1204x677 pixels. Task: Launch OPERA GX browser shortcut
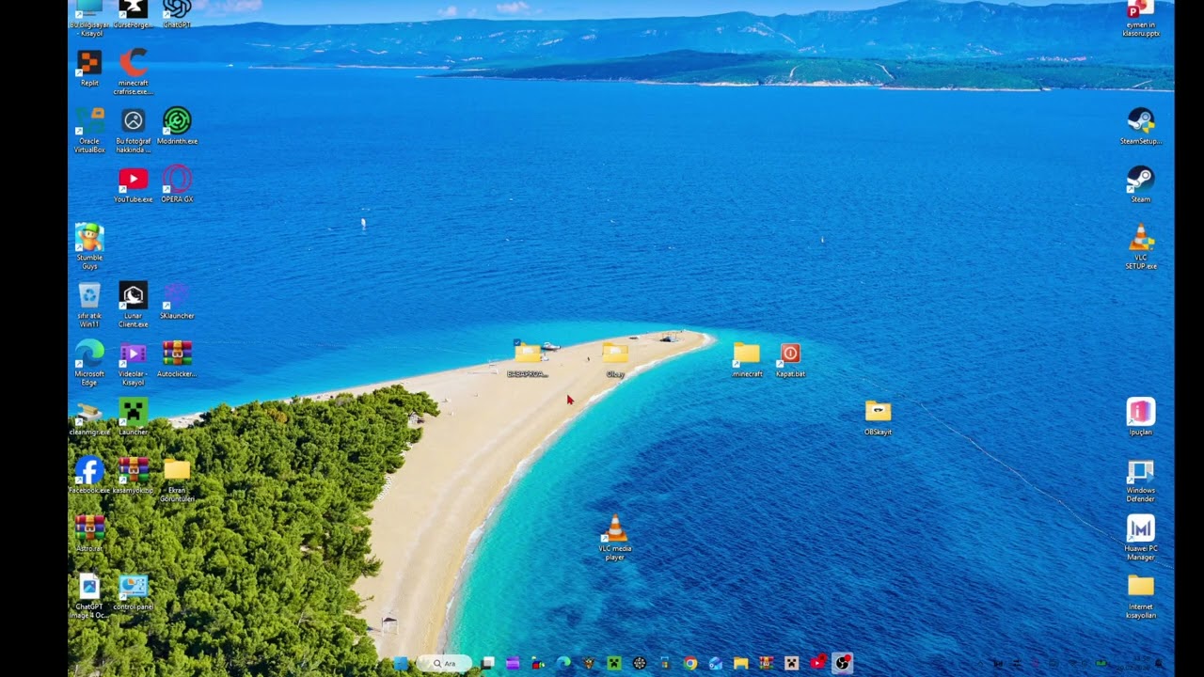(177, 184)
